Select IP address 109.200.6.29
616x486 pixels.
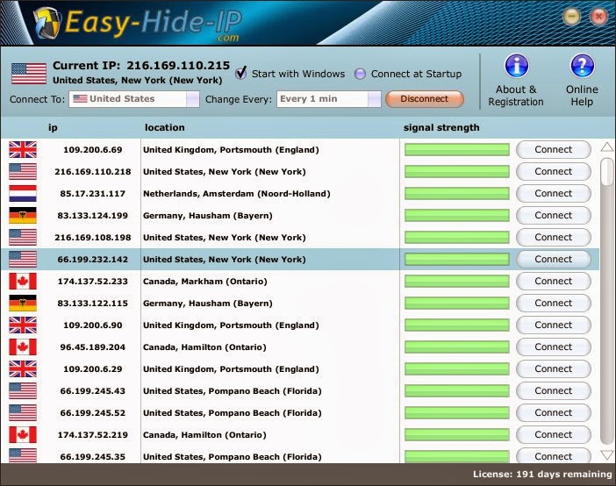click(x=93, y=369)
